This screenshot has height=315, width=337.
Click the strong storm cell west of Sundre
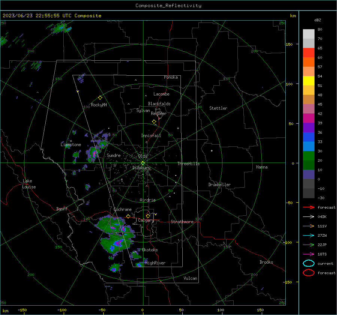click(x=94, y=154)
